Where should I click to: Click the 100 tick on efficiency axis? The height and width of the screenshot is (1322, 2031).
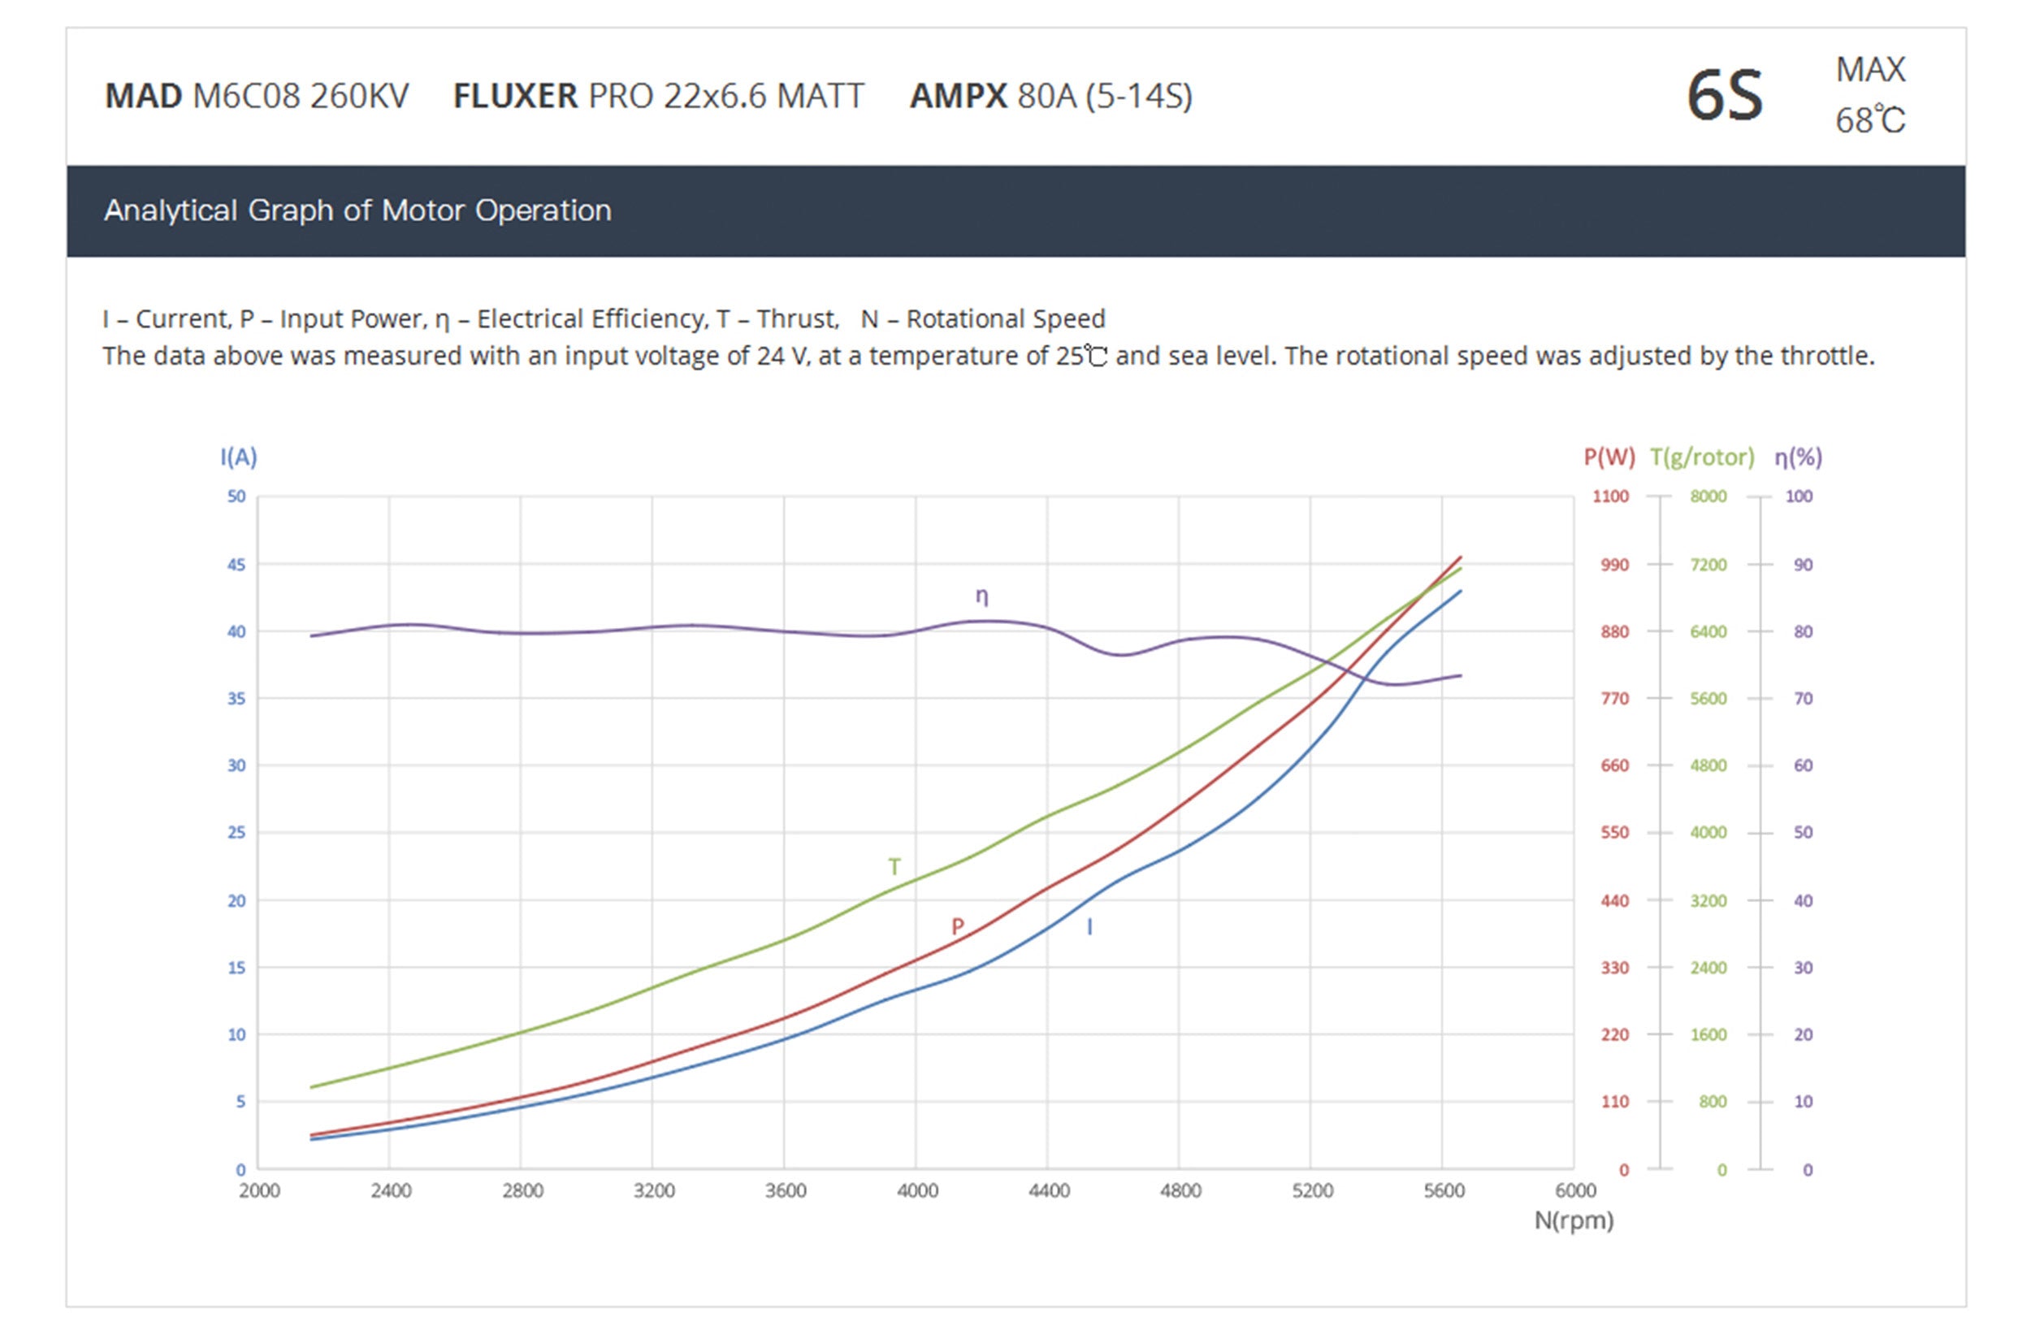[1799, 496]
